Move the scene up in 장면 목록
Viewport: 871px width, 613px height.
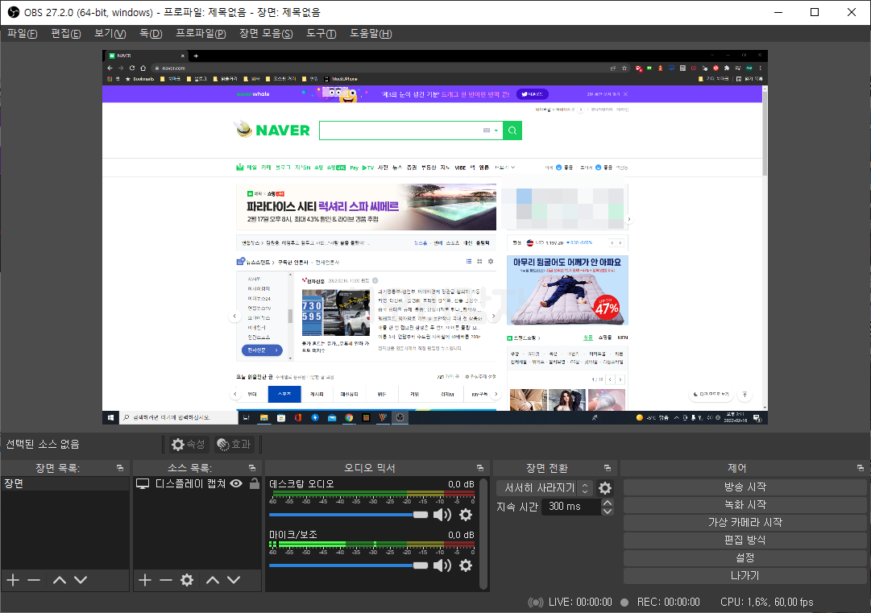point(60,580)
